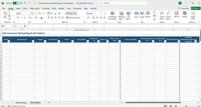
Task: Toggle Wrap Text
Action: 71,13
